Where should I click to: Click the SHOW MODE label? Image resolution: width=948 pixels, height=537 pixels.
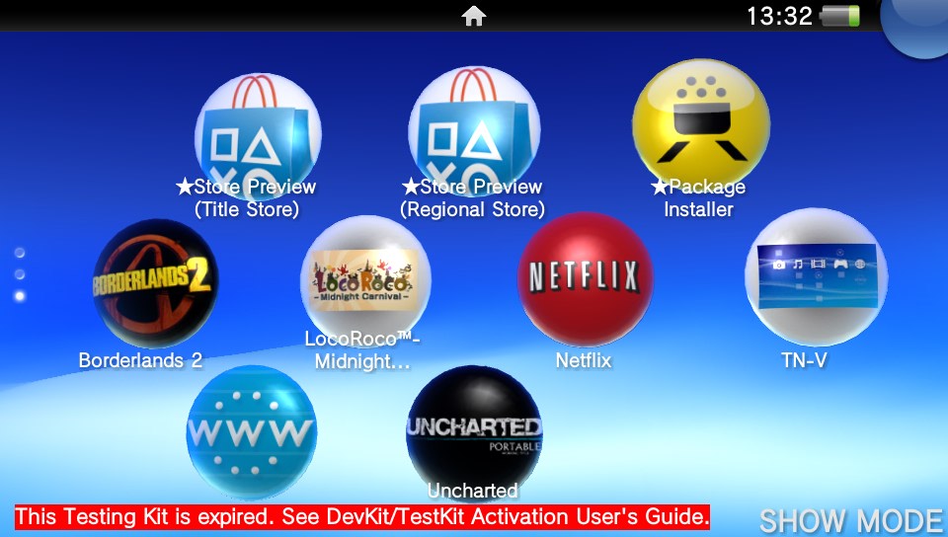(x=851, y=520)
